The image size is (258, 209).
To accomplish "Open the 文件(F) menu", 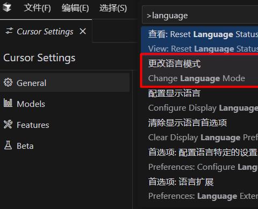I will 38,8.
